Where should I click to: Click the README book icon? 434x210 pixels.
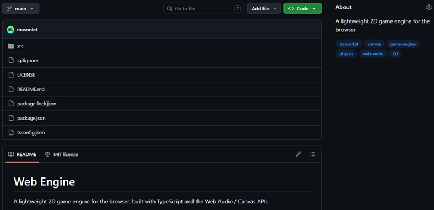tap(11, 154)
